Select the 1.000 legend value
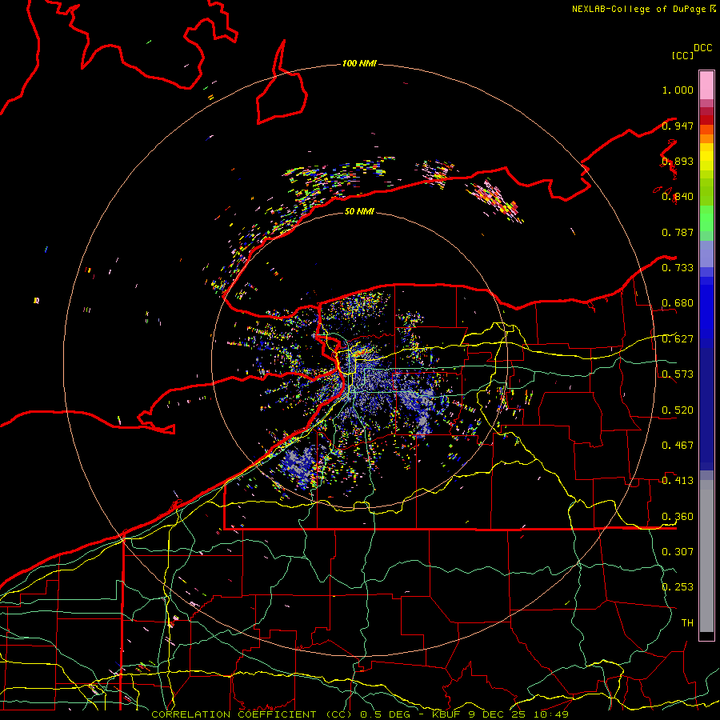This screenshot has height=720, width=720. click(678, 90)
